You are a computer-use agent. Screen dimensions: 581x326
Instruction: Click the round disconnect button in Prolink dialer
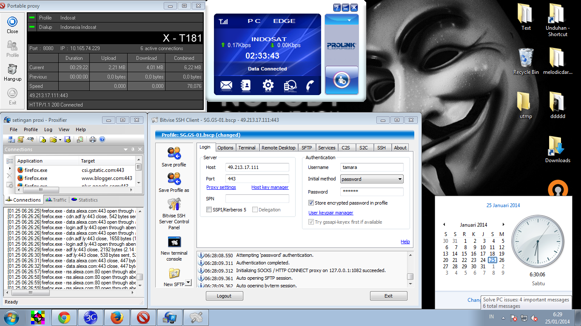[342, 80]
